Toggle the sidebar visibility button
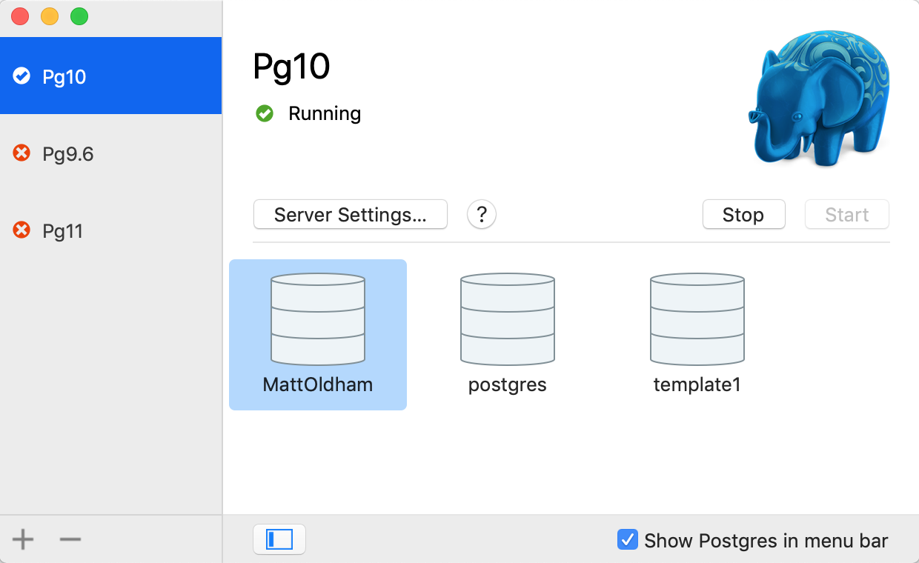 tap(279, 539)
